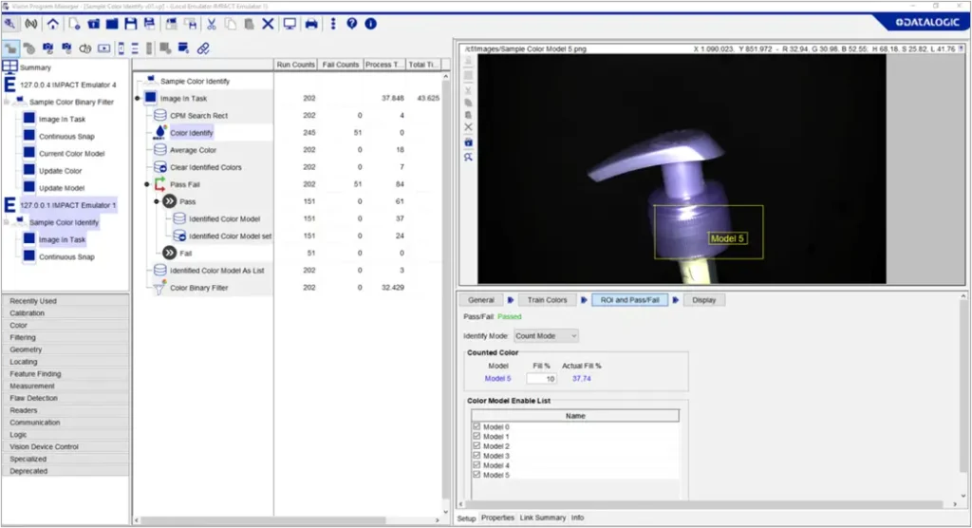Disable Model 5 in Color Model Enable List
Viewport: 972px width, 528px height.
[477, 475]
